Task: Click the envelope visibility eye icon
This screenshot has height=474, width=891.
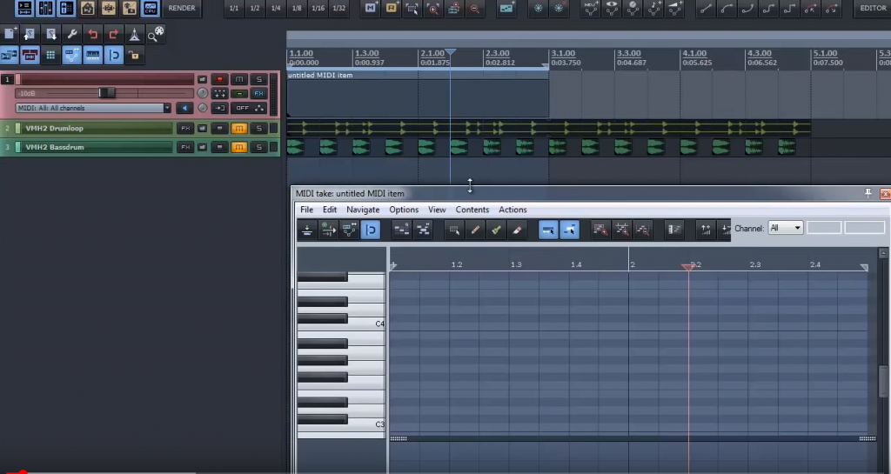Action: pyautogui.click(x=612, y=8)
